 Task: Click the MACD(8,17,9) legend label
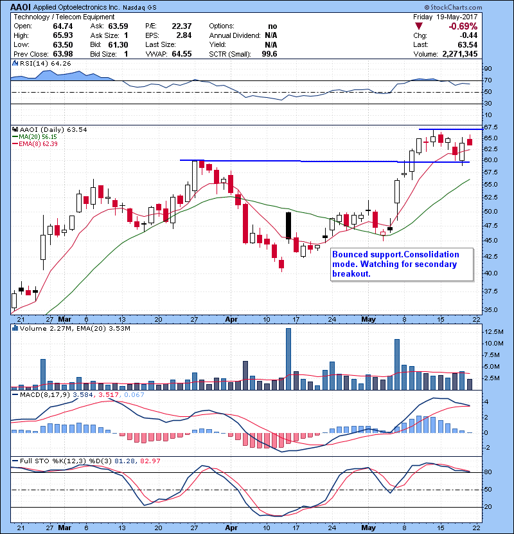45,395
